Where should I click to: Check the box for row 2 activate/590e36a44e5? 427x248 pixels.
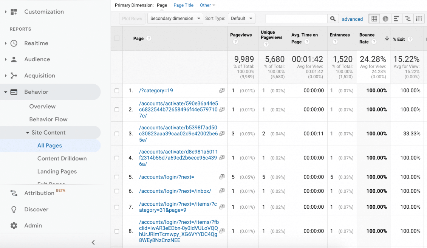click(117, 110)
